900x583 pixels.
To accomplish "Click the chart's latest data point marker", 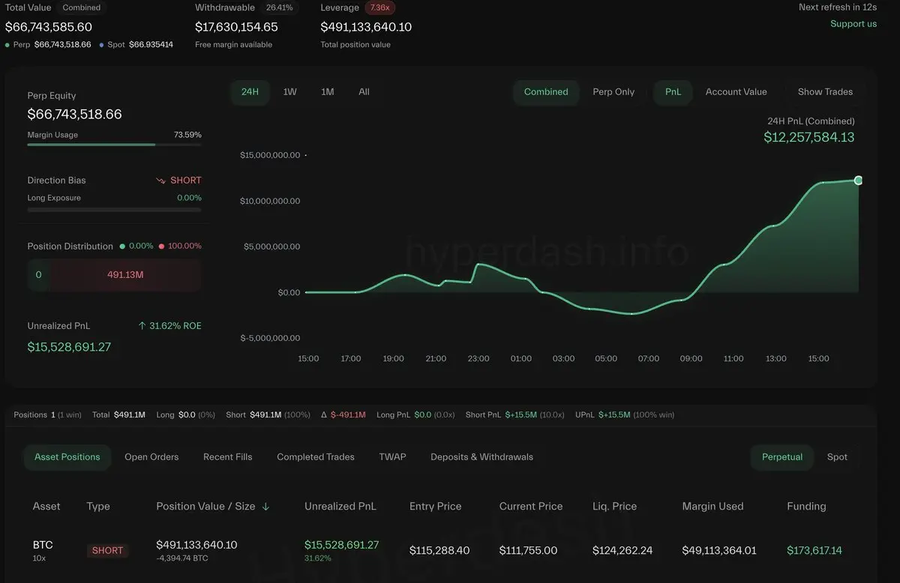I will click(x=858, y=180).
